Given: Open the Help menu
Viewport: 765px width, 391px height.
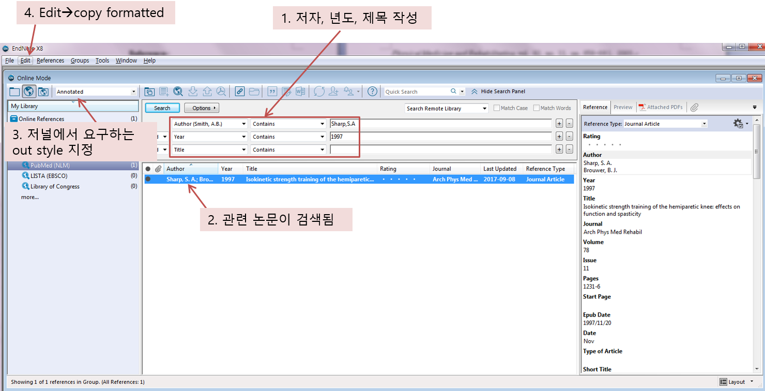Looking at the screenshot, I should click(149, 61).
